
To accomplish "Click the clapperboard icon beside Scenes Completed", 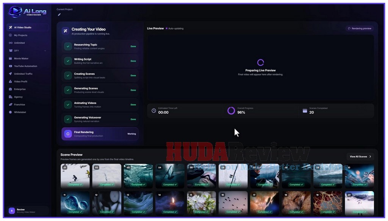I will [305, 111].
